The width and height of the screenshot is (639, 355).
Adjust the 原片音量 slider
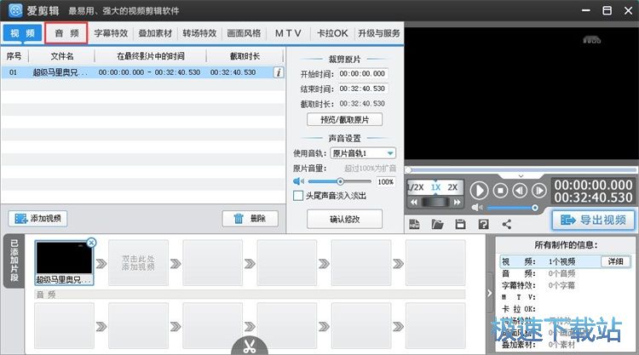[339, 181]
